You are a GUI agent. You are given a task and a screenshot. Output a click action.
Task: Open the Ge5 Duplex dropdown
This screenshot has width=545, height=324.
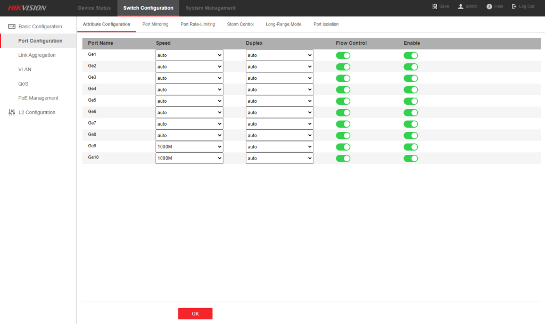[279, 101]
